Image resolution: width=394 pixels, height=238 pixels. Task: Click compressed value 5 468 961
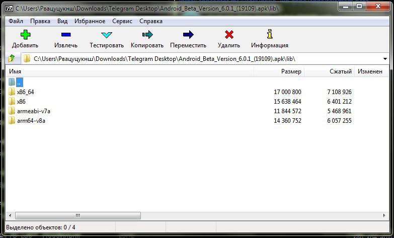[339, 111]
